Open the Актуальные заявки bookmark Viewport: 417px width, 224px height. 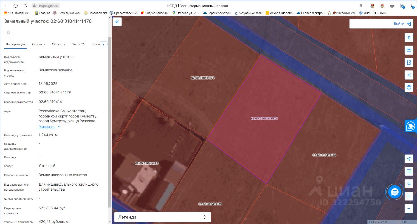click(248, 13)
